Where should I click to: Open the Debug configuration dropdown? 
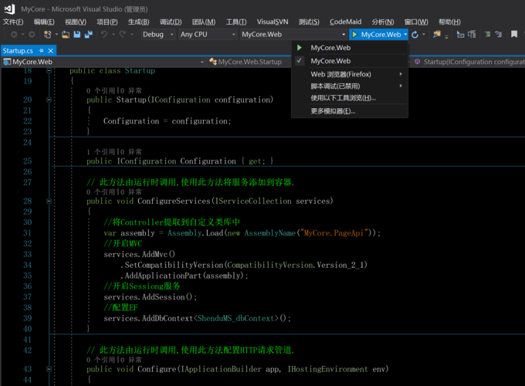click(157, 35)
